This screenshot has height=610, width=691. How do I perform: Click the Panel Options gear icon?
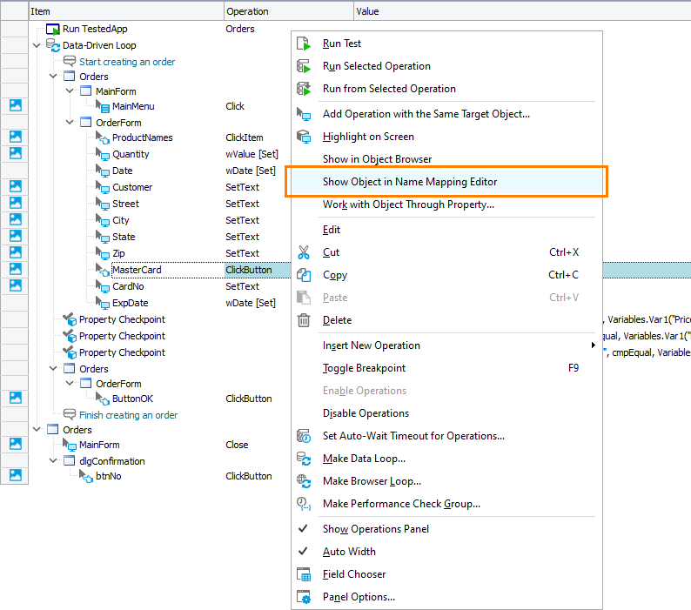[304, 597]
